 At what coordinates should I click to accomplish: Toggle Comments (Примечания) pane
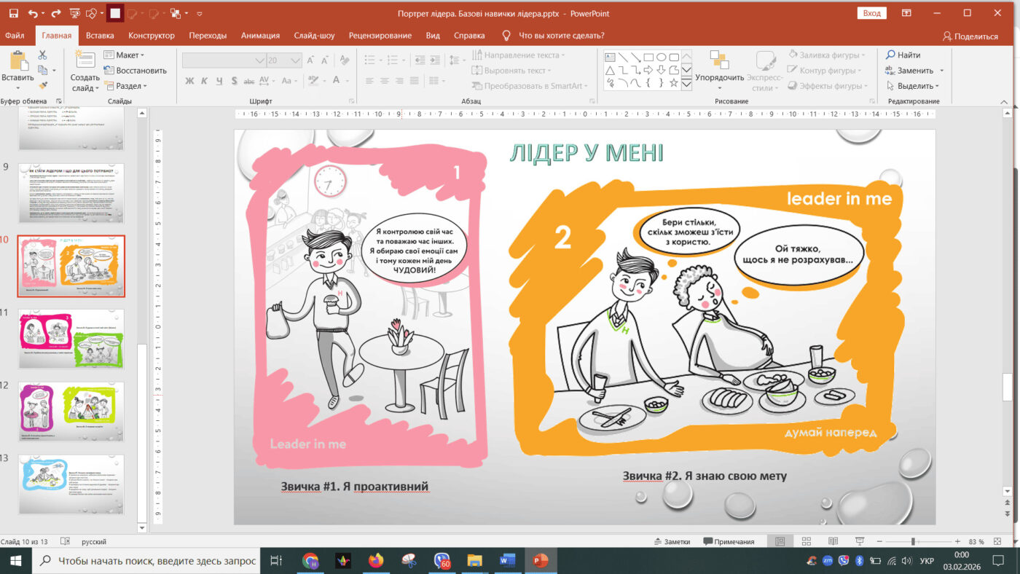(728, 542)
